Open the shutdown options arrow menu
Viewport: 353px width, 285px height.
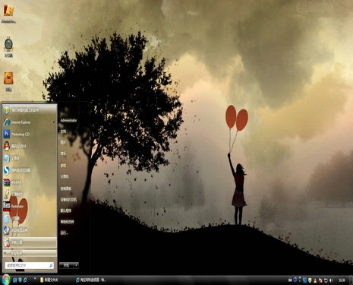tap(76, 265)
